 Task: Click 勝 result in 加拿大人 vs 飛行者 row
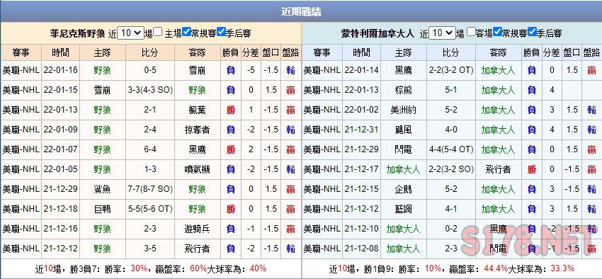tap(532, 169)
